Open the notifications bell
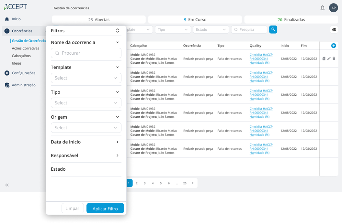342x224 pixels. click(322, 8)
